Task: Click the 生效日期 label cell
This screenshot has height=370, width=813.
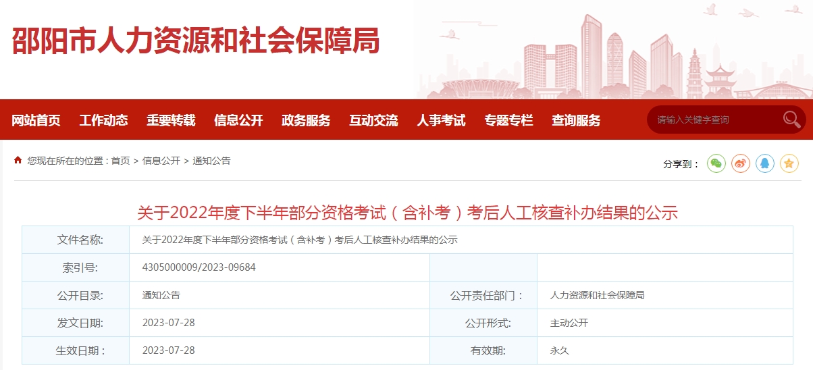Action: tap(76, 350)
